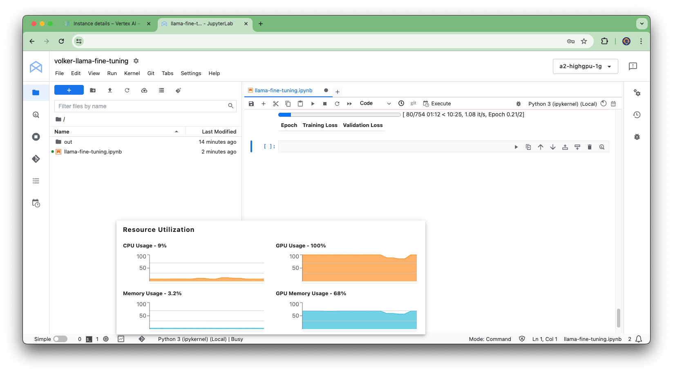Screen dimensions: 673x374
Task: Open the Code cell type dropdown
Action: coord(375,104)
